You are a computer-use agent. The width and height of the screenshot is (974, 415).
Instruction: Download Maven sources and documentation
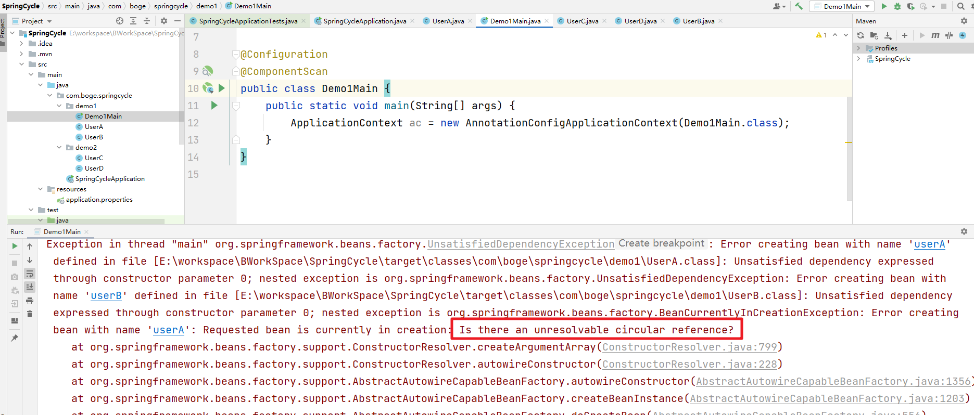pos(888,35)
